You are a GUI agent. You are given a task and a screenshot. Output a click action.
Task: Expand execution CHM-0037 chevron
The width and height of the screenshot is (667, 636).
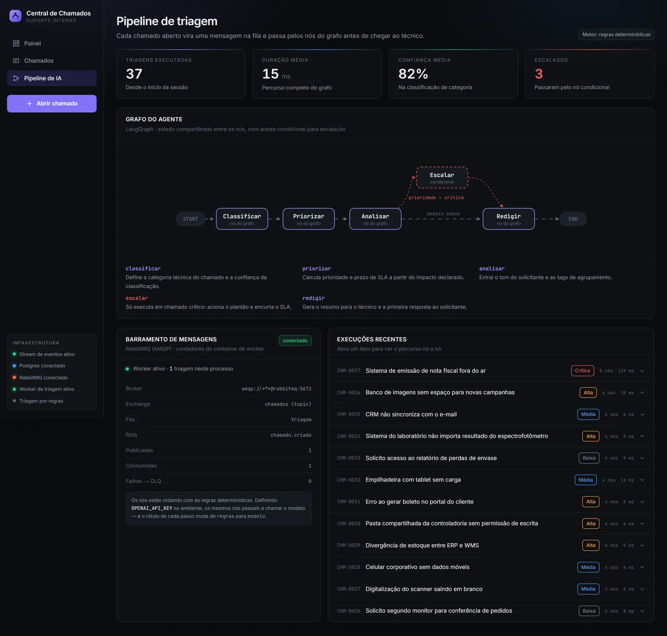click(x=642, y=371)
